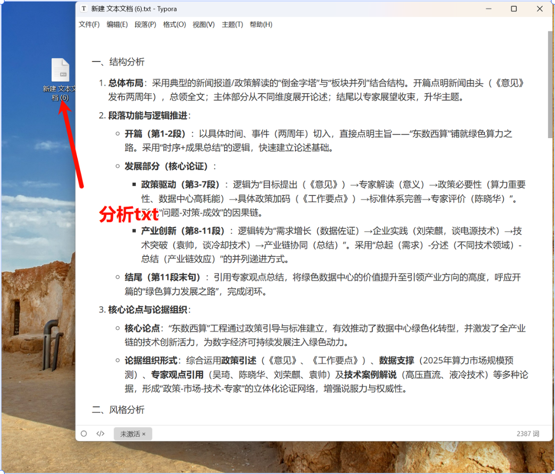Screen dimensions: 555x474
Task: Click the vertical scrollbar thumb in Typora
Action: pos(550,84)
